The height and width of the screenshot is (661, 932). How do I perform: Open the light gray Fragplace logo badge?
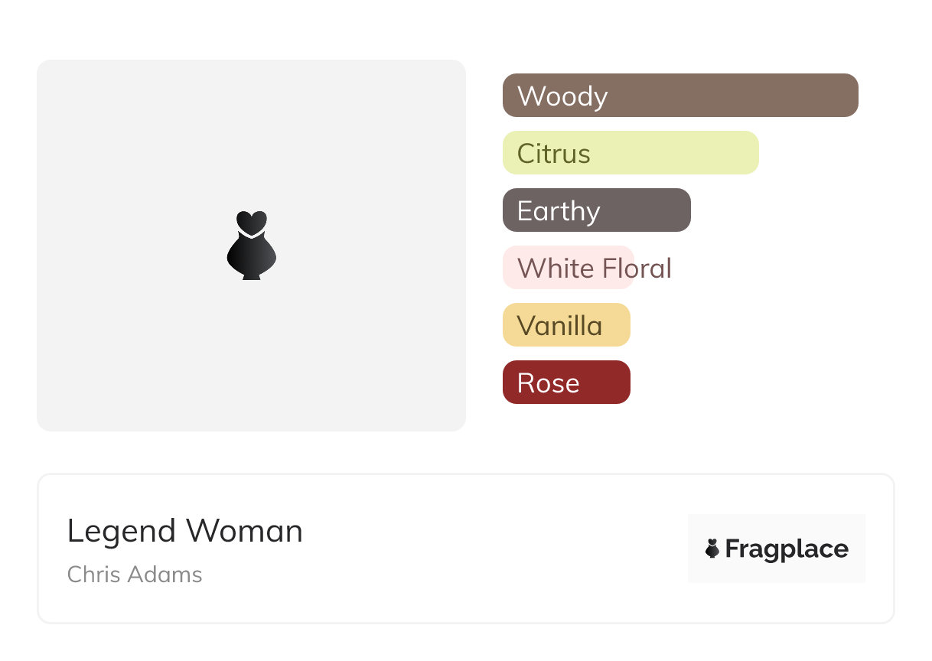[x=776, y=529]
